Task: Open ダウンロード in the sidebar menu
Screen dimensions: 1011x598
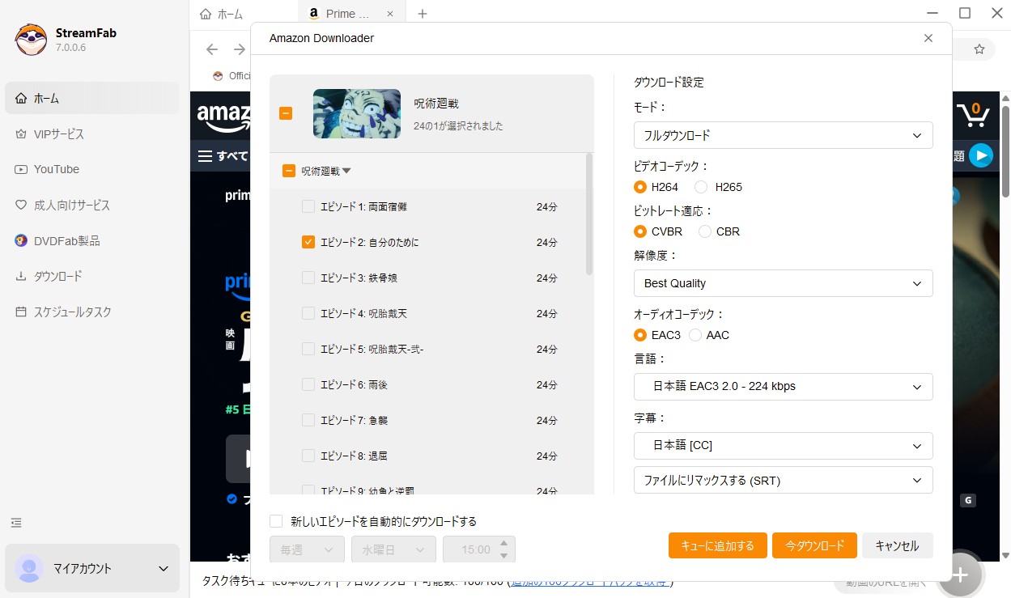Action: [57, 277]
